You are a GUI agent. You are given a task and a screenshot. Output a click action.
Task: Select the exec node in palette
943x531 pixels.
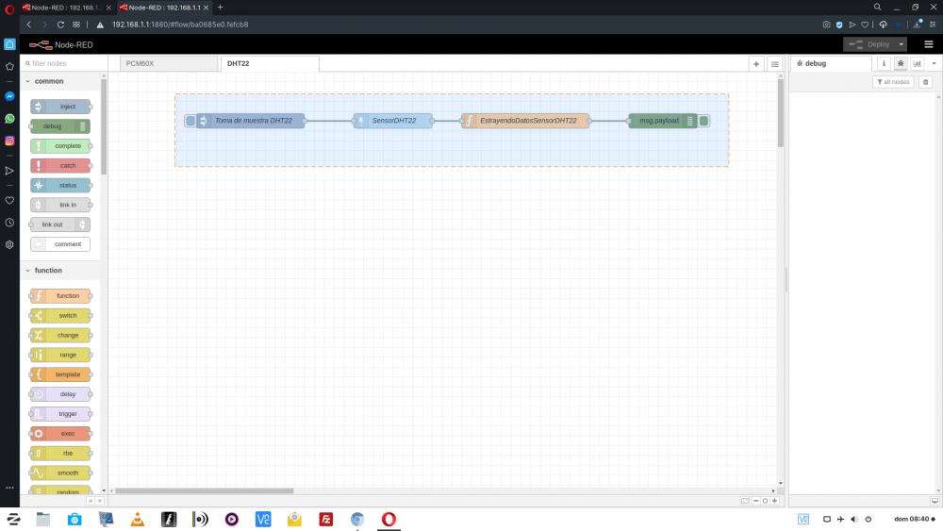coord(60,434)
